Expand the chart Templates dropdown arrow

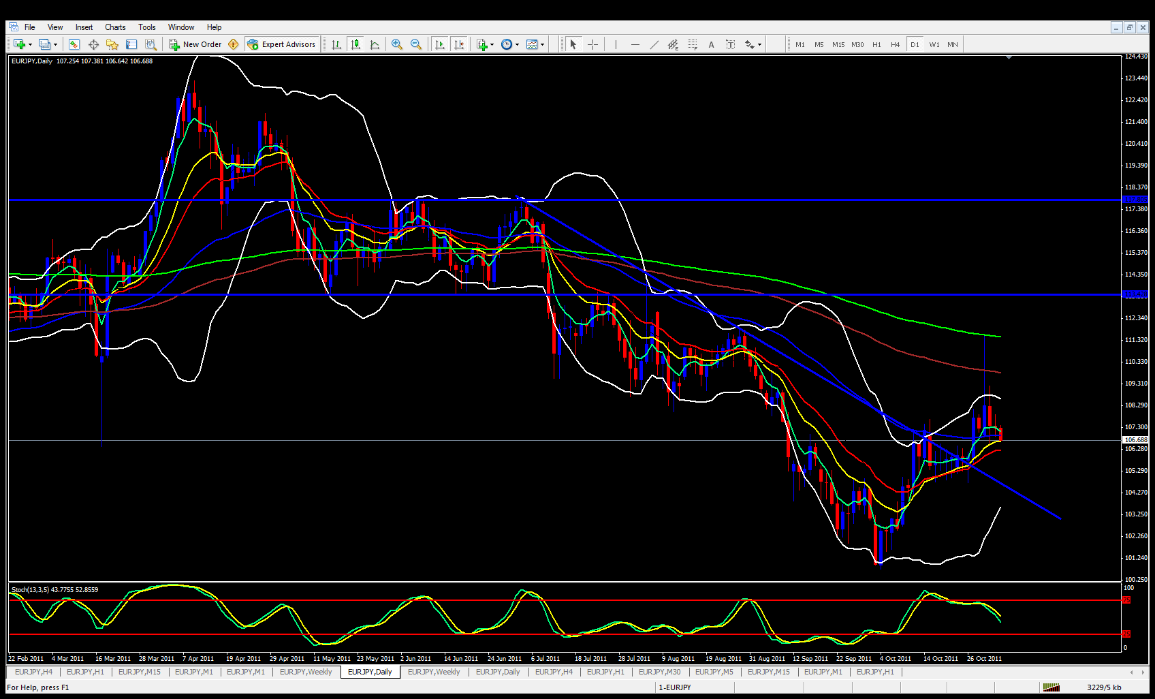pos(542,44)
